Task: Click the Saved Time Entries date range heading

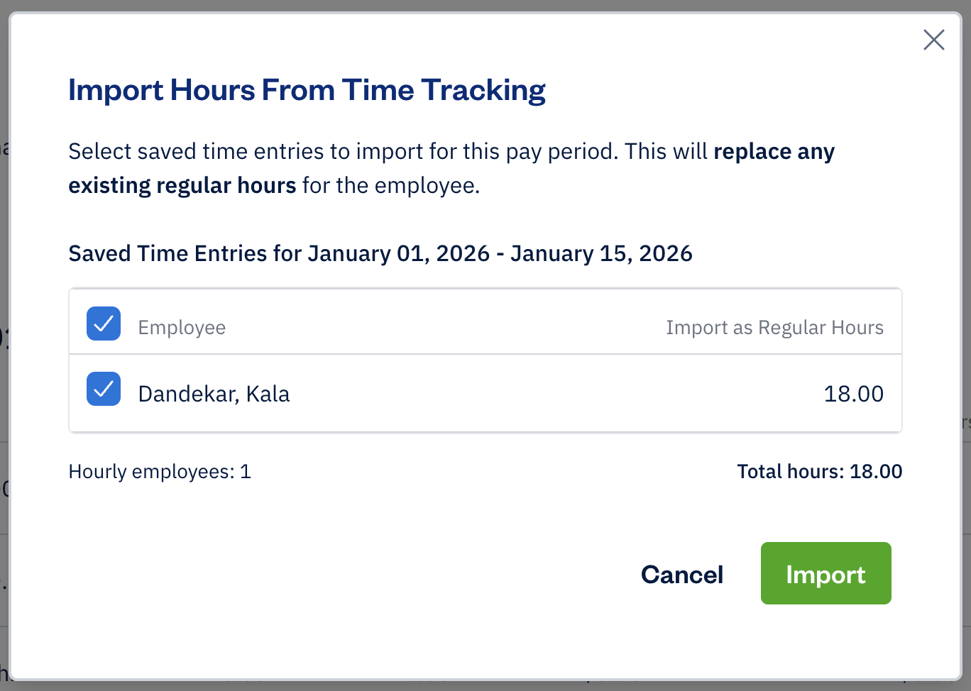Action: (x=380, y=253)
